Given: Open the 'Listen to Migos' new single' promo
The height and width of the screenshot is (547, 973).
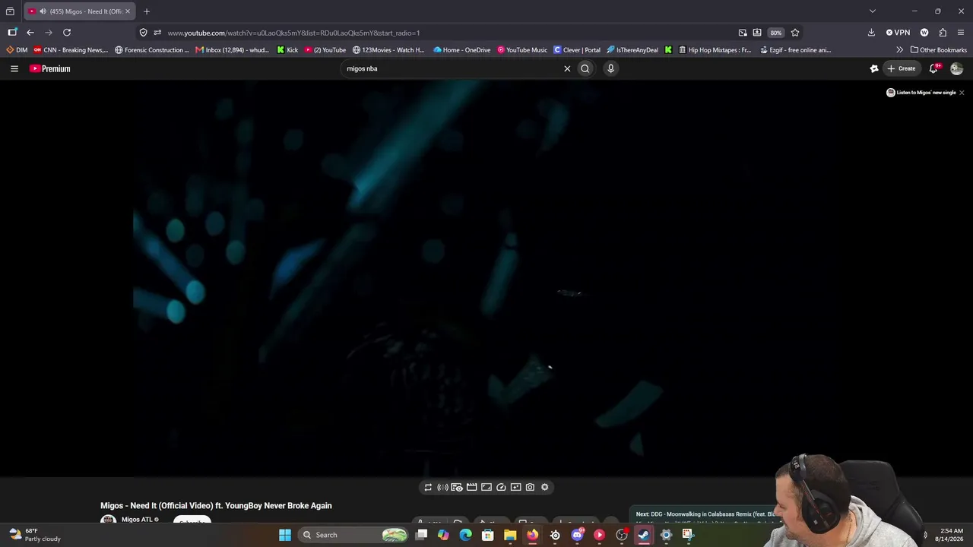Looking at the screenshot, I should 921,93.
